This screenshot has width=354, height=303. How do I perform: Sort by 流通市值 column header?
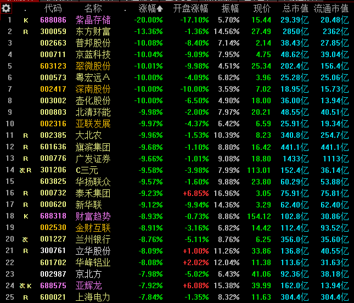click(x=331, y=9)
